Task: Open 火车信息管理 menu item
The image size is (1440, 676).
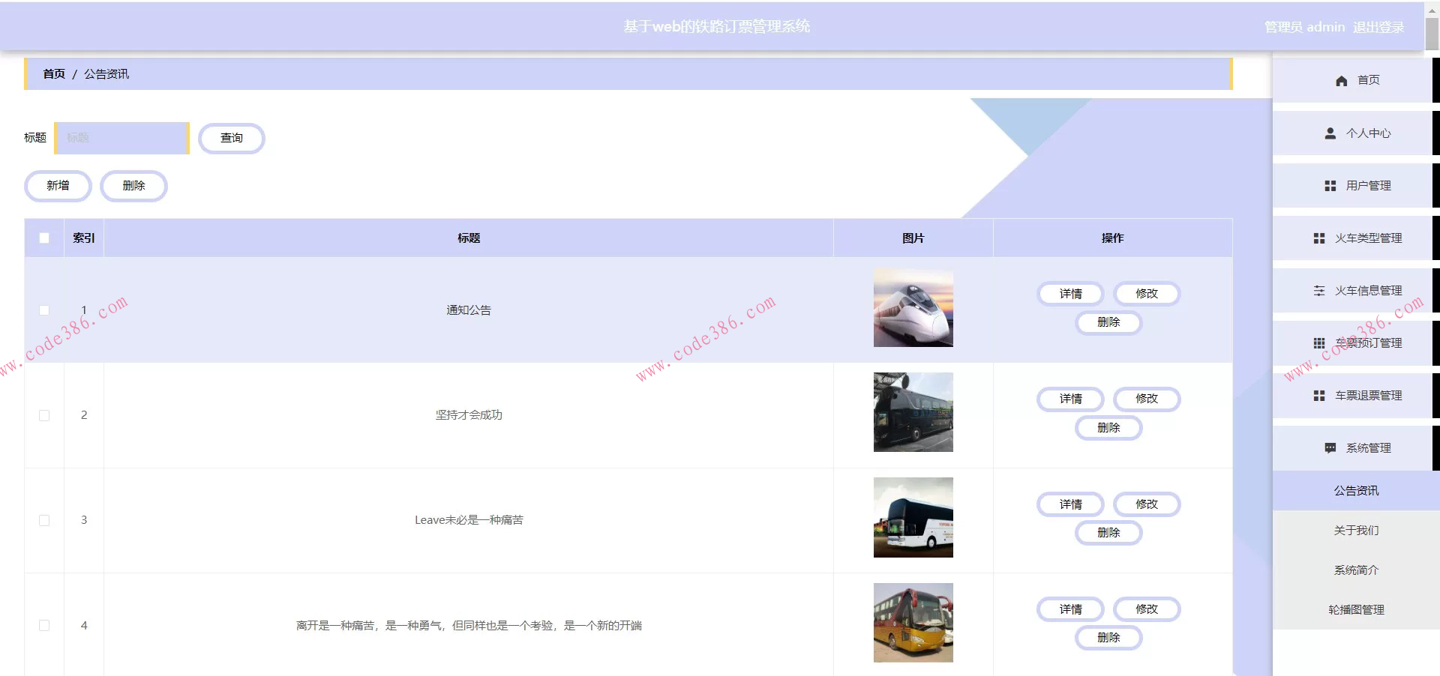Action: coord(1356,291)
